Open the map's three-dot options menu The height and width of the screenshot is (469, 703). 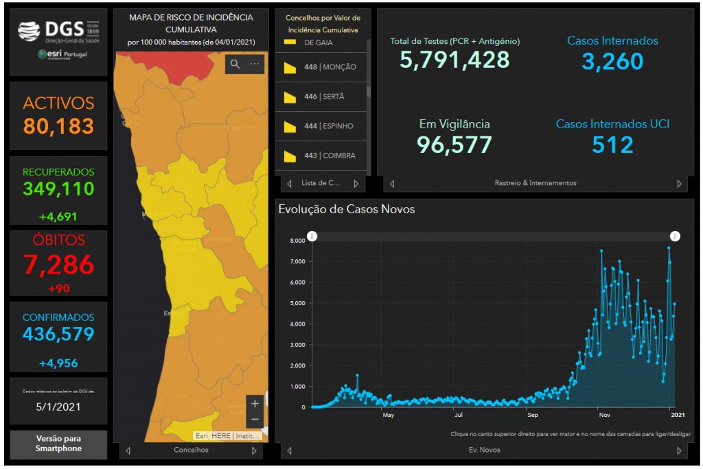tap(255, 64)
